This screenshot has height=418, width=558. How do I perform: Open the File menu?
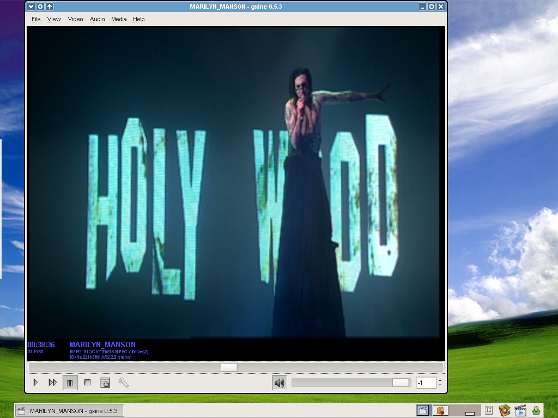point(36,19)
